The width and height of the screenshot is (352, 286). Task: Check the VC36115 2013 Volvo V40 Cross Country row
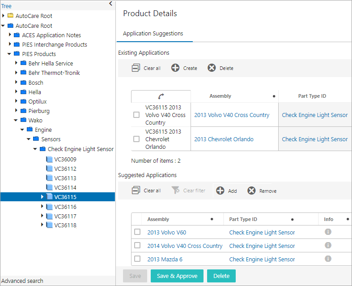tap(136, 115)
